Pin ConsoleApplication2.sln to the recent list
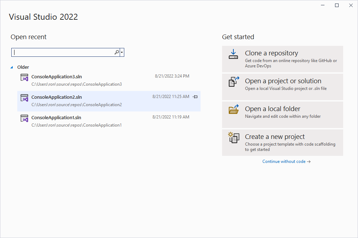 pyautogui.click(x=195, y=97)
